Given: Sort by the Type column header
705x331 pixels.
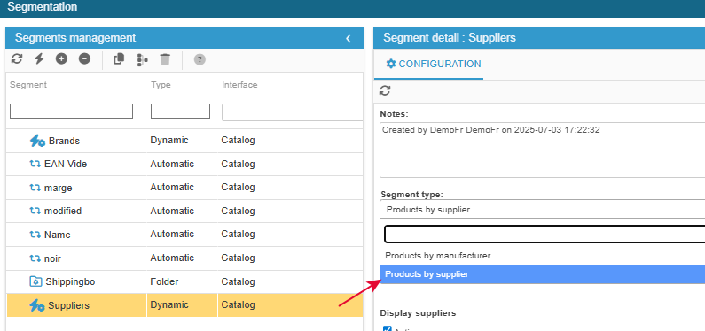Looking at the screenshot, I should coord(161,85).
